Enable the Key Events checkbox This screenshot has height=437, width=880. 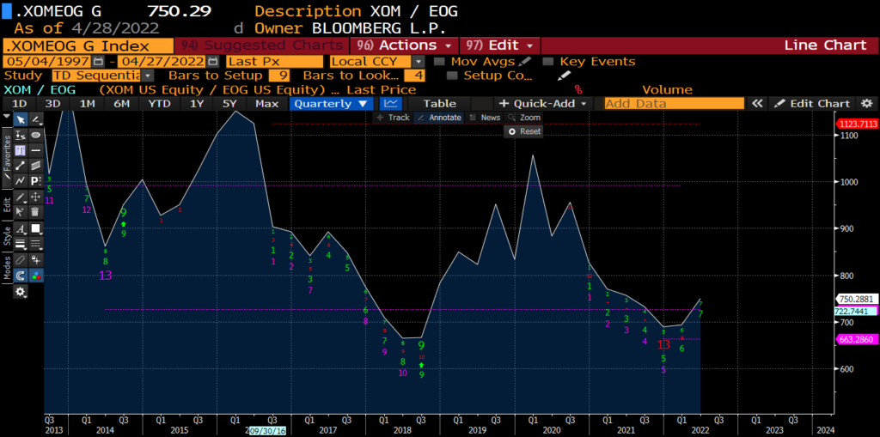click(548, 62)
